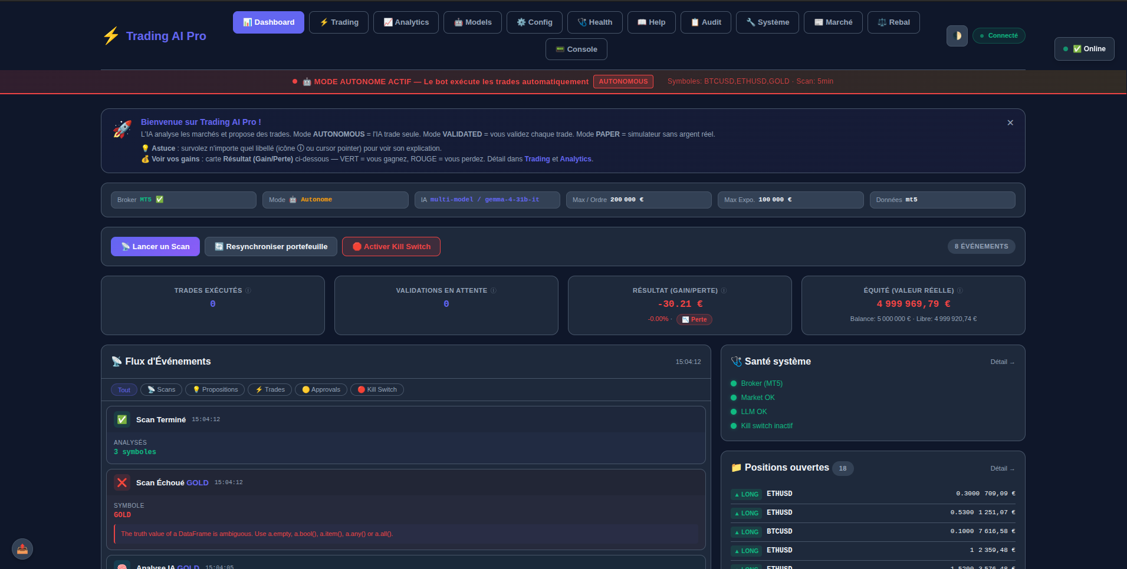Go to the Rebal tab
Image resolution: width=1127 pixels, height=569 pixels.
[893, 22]
